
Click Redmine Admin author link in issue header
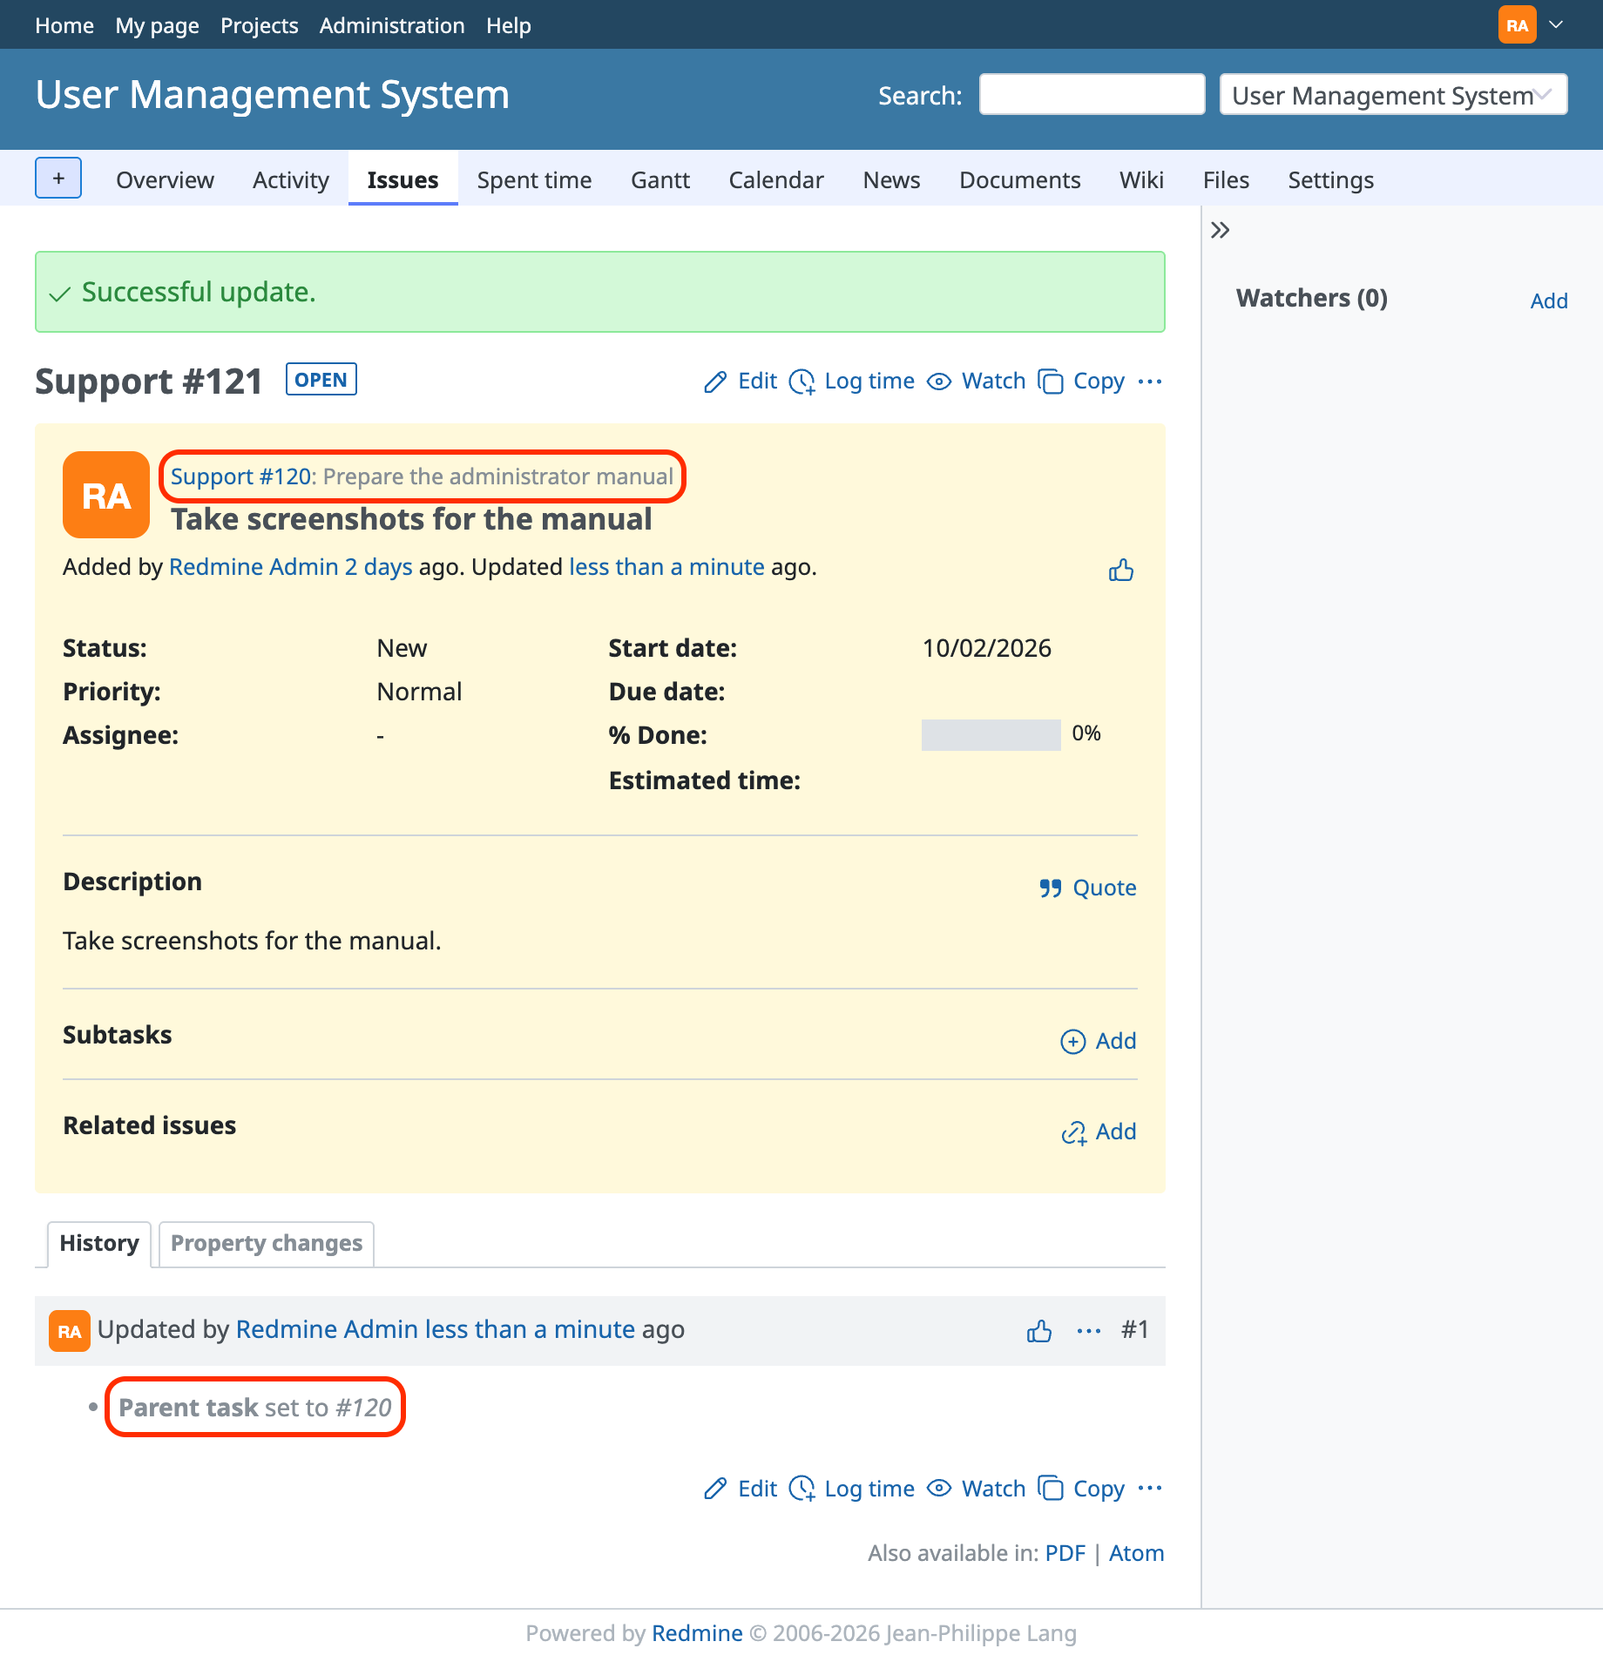click(254, 567)
